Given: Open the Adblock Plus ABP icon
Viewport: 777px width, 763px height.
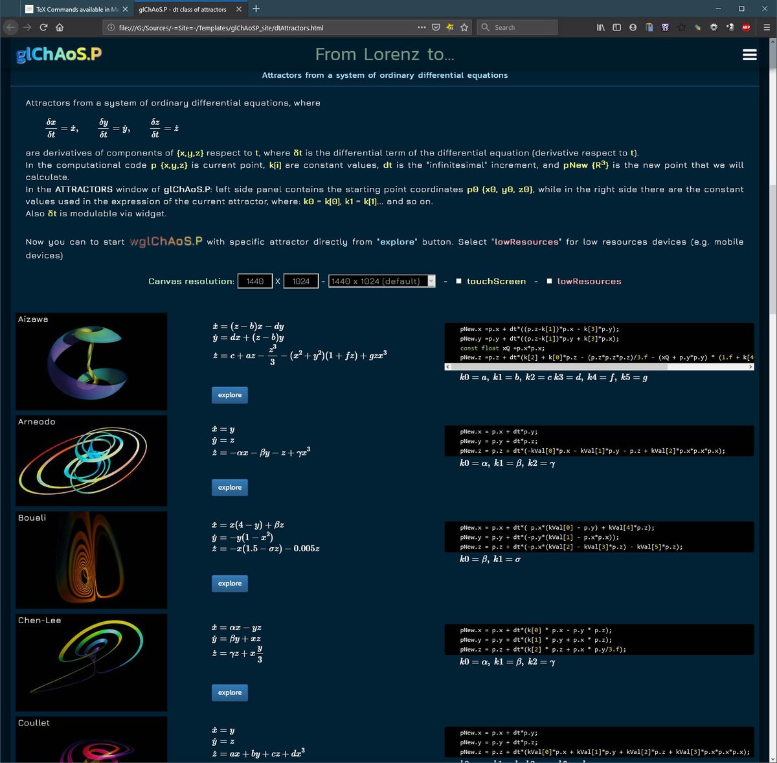Looking at the screenshot, I should point(746,27).
